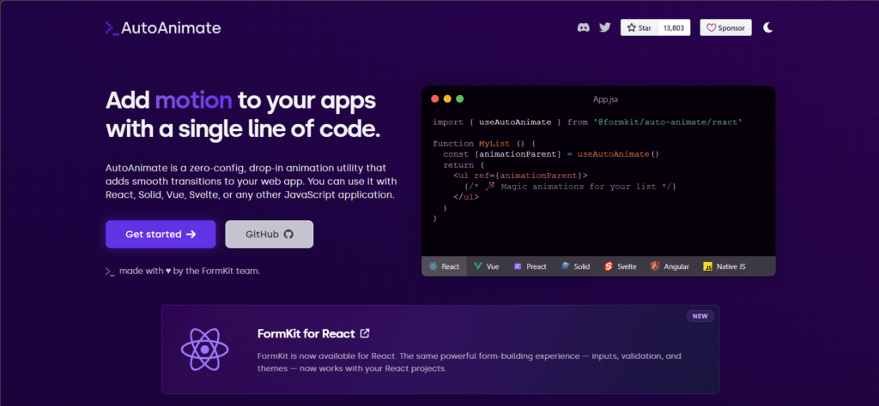Click the GitHub Star button
Screen dimensions: 879x406
[639, 27]
